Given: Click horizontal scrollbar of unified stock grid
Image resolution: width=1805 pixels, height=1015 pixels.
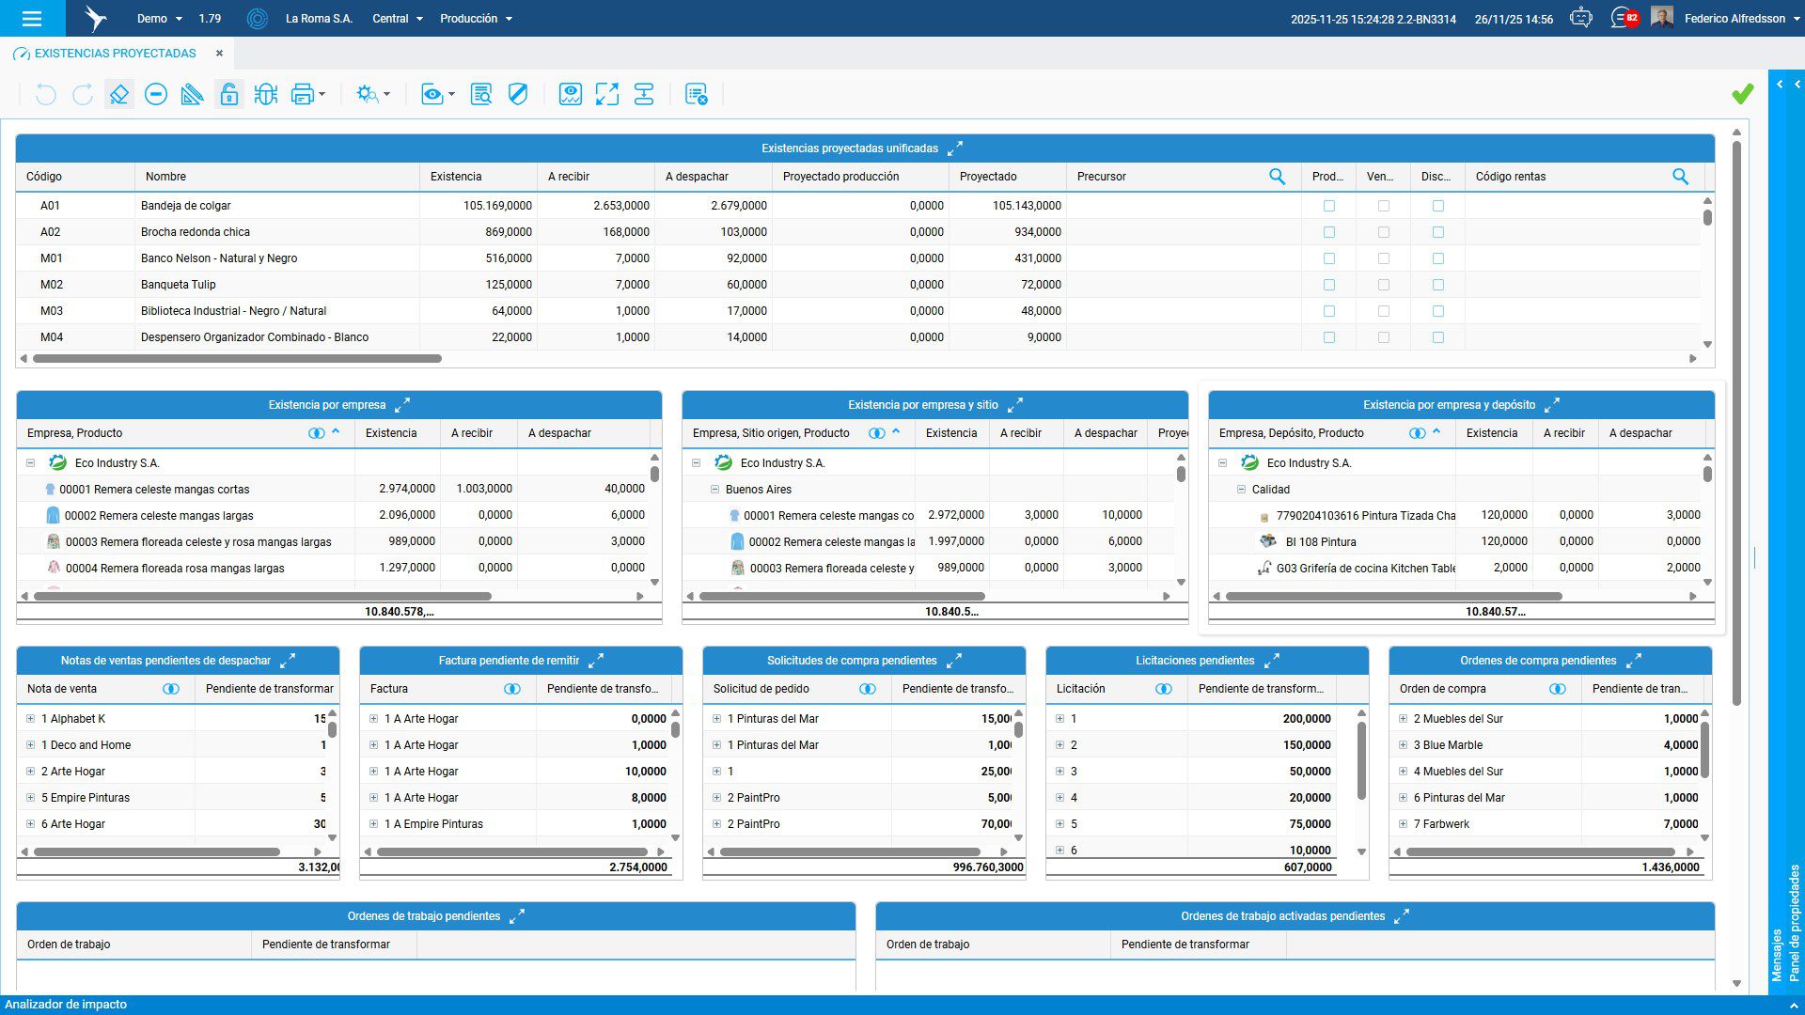Looking at the screenshot, I should click(237, 359).
